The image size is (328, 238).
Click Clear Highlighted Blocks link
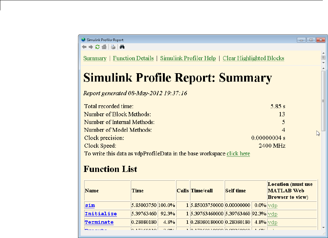[253, 58]
